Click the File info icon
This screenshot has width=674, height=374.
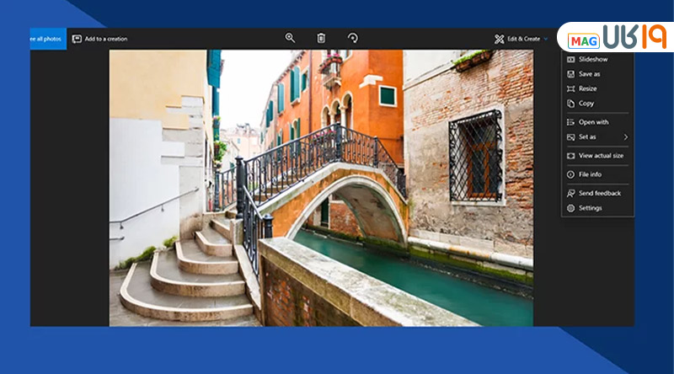pyautogui.click(x=571, y=174)
